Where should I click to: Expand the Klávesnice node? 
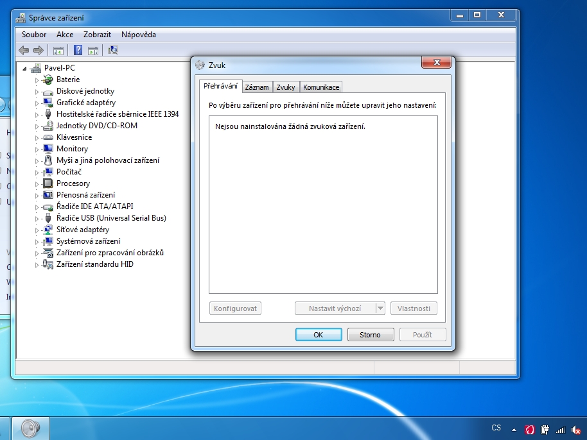pyautogui.click(x=37, y=138)
